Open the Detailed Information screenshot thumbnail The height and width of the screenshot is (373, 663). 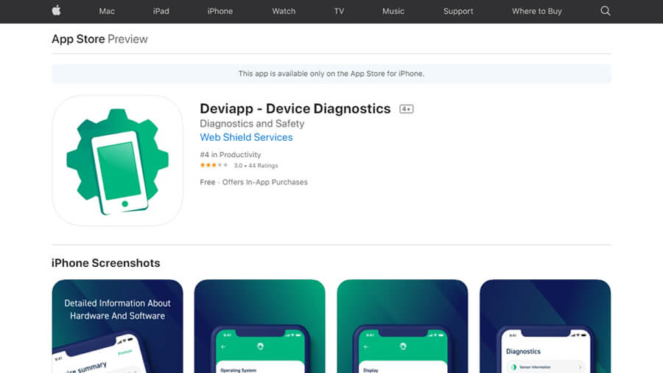[117, 326]
